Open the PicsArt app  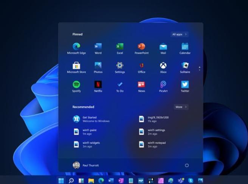(x=163, y=84)
